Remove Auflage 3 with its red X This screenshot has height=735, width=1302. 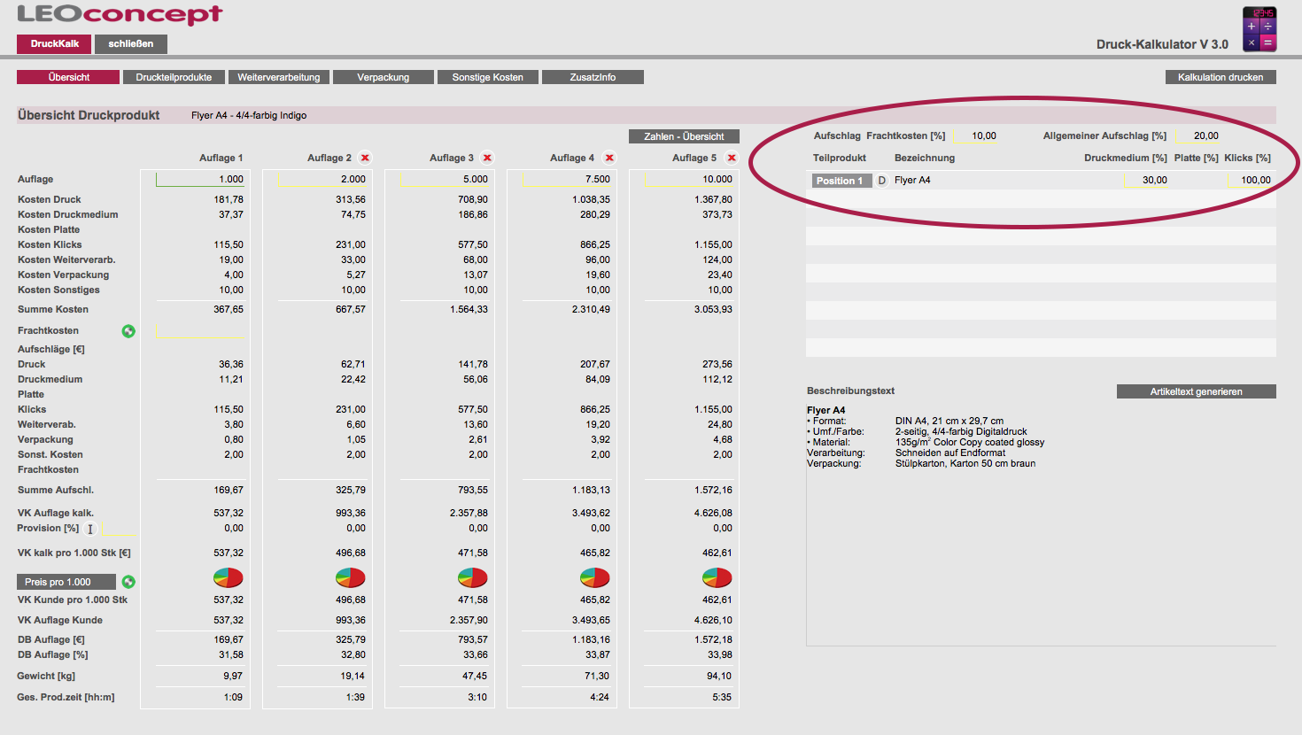[487, 158]
